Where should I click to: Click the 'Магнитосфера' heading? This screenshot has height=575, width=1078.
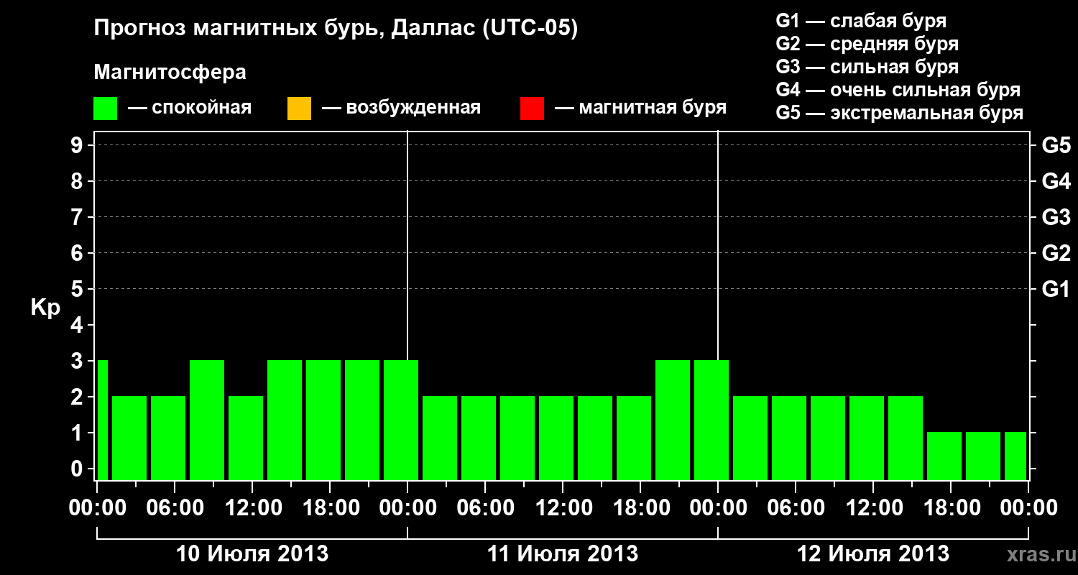pos(170,73)
